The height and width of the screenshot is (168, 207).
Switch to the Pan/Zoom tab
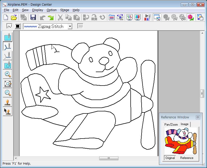171,125
